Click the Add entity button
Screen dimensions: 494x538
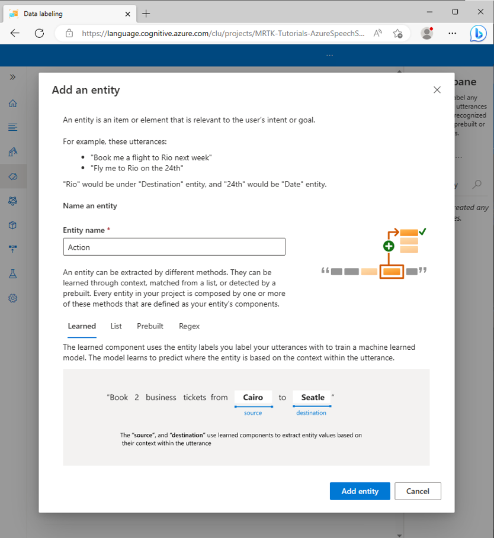point(360,491)
